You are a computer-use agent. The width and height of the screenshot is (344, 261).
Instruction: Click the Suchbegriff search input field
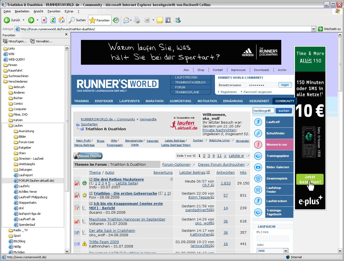point(263,111)
